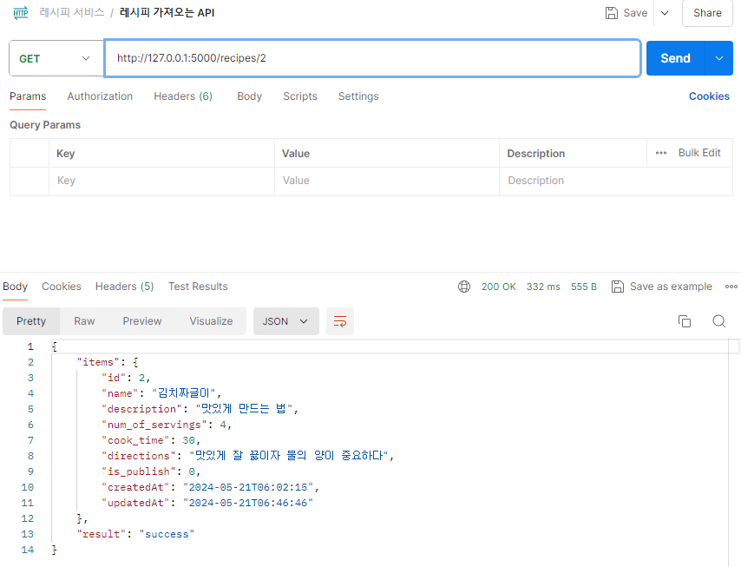Toggle the line wrap icon

coord(340,321)
